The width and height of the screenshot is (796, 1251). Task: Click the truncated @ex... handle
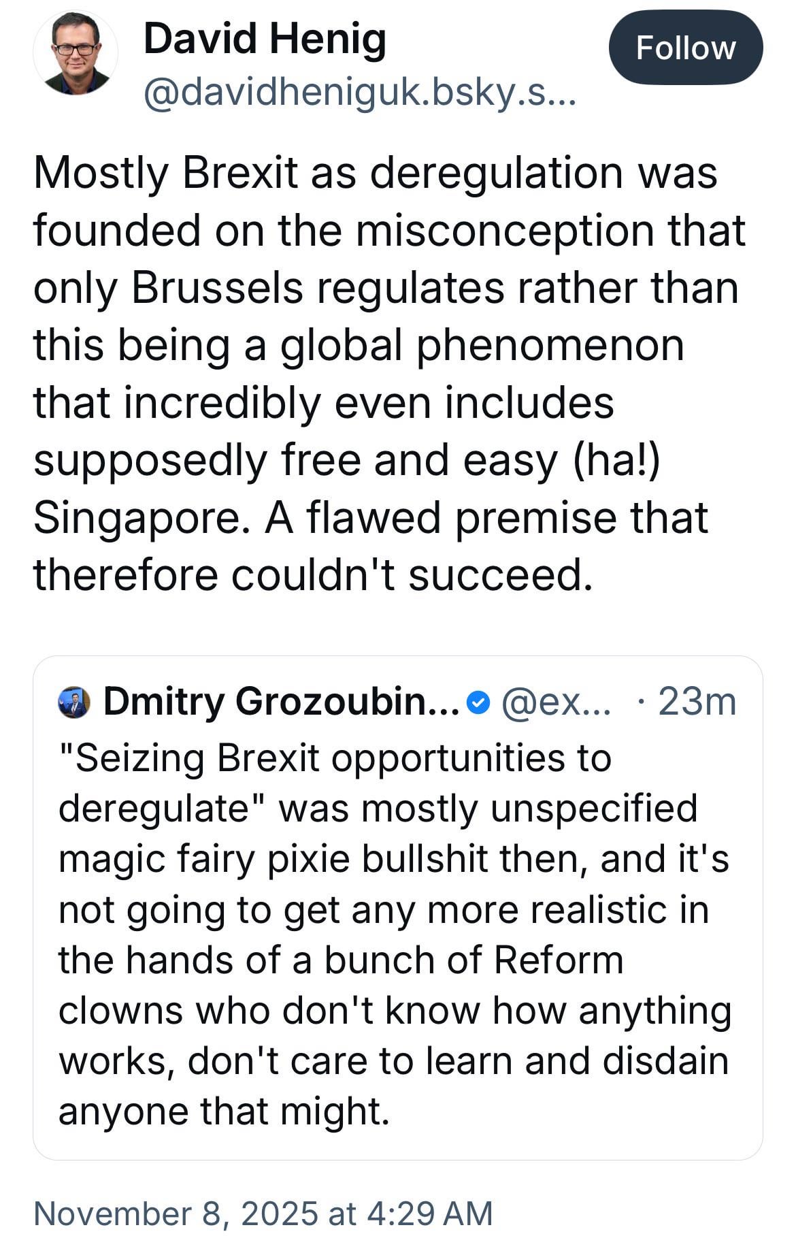click(556, 702)
